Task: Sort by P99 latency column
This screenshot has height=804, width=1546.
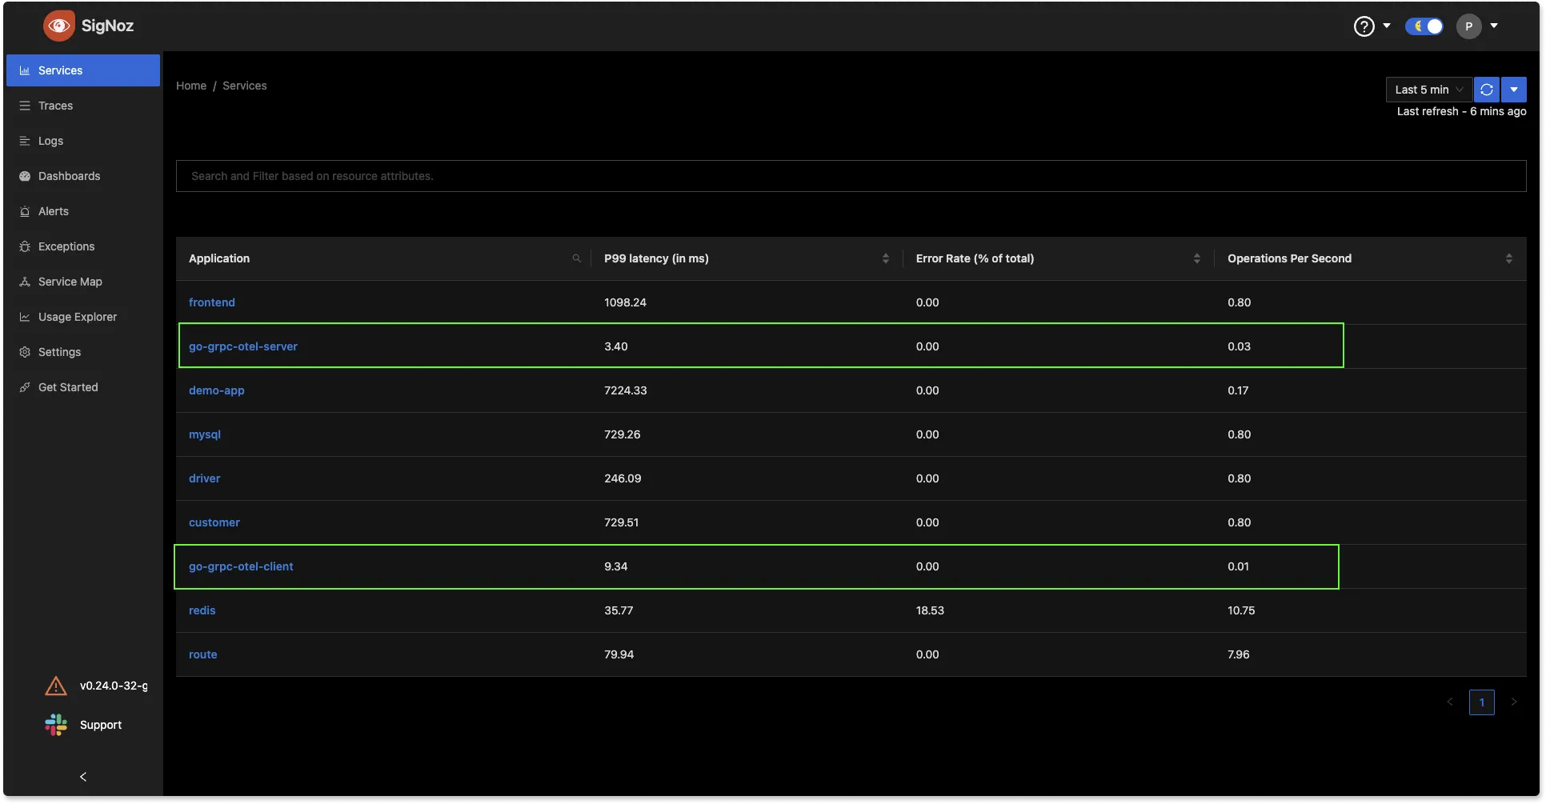Action: [x=885, y=258]
